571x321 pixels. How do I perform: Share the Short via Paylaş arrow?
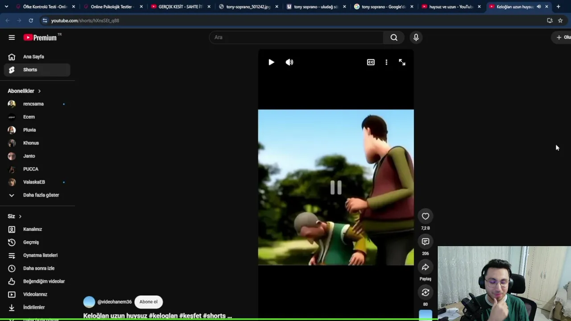[x=426, y=267]
